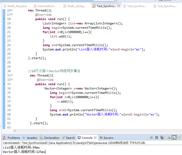
Task: Click the //10万次插入Vector comment line
Action: (x=54, y=71)
